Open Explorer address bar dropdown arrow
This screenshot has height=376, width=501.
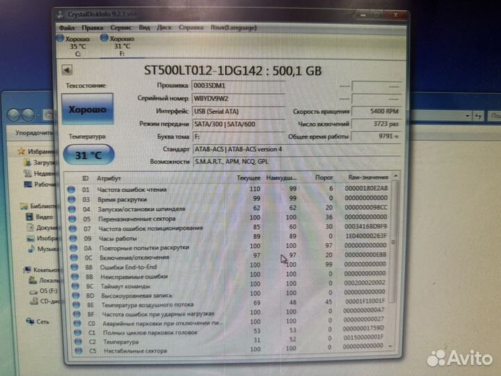pos(468,116)
